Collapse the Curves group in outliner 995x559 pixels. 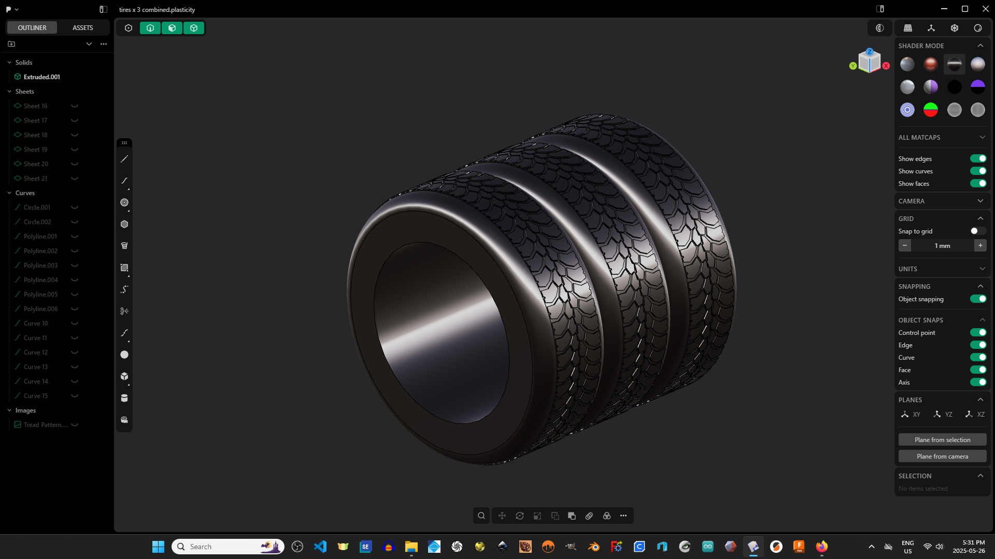(x=9, y=193)
